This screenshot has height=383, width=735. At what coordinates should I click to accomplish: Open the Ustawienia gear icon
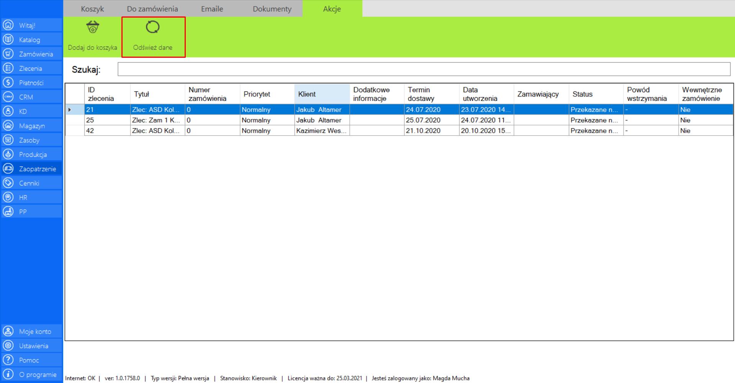point(8,346)
